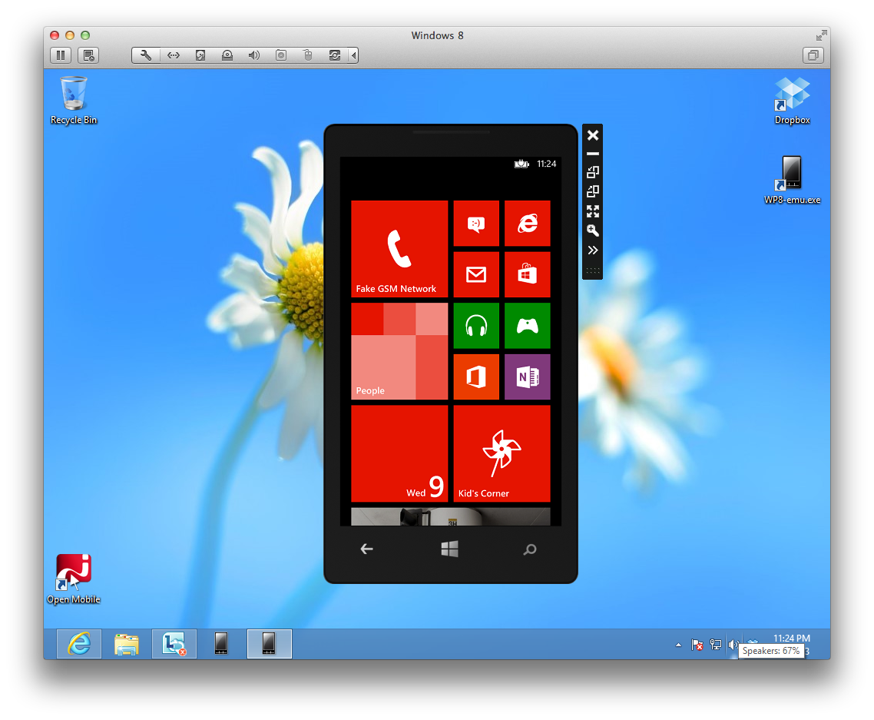Show hidden system tray icons
This screenshot has width=874, height=720.
[678, 645]
